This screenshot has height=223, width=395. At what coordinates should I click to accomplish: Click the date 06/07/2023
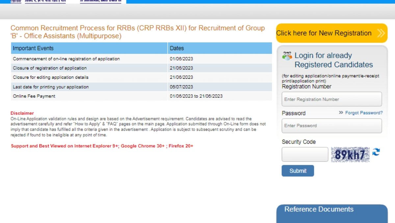coord(181,87)
